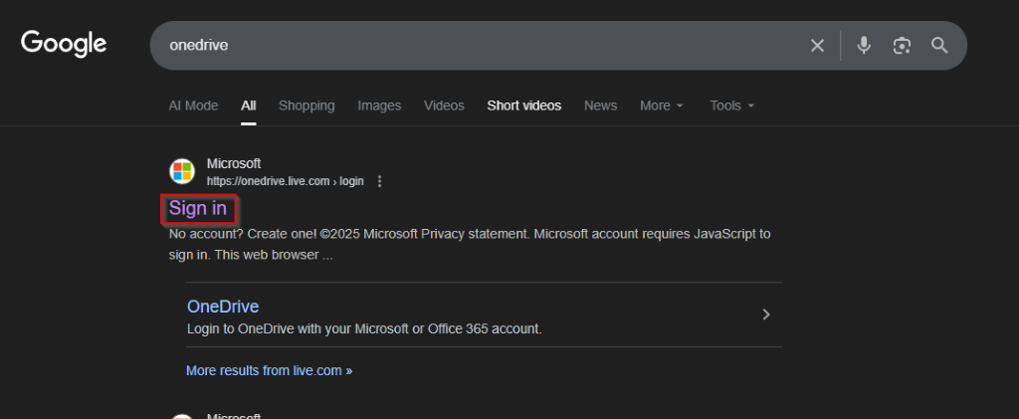Show Short videos results

[523, 105]
